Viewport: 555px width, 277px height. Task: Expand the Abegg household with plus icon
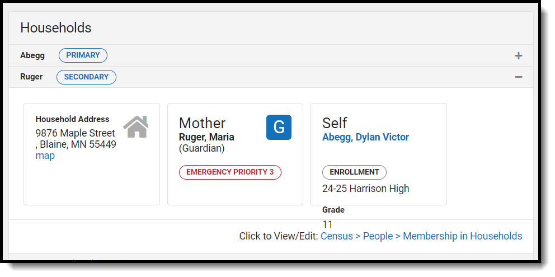click(518, 56)
